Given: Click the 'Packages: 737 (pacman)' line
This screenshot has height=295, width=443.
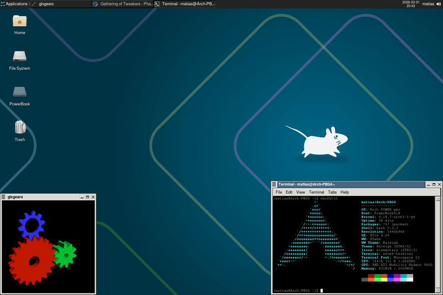Looking at the screenshot, I should (385, 224).
